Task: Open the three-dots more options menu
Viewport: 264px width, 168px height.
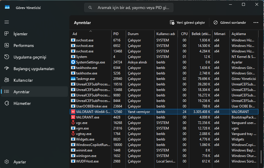Action: pos(256,22)
